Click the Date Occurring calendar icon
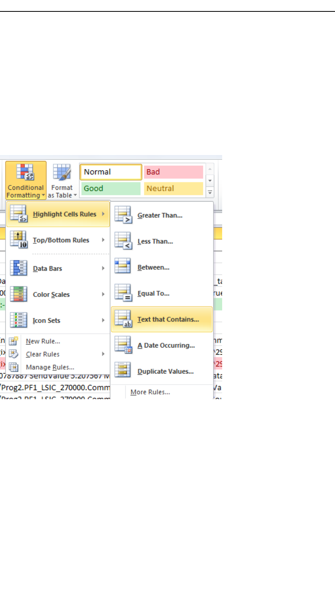The width and height of the screenshot is (335, 594). coord(123,345)
